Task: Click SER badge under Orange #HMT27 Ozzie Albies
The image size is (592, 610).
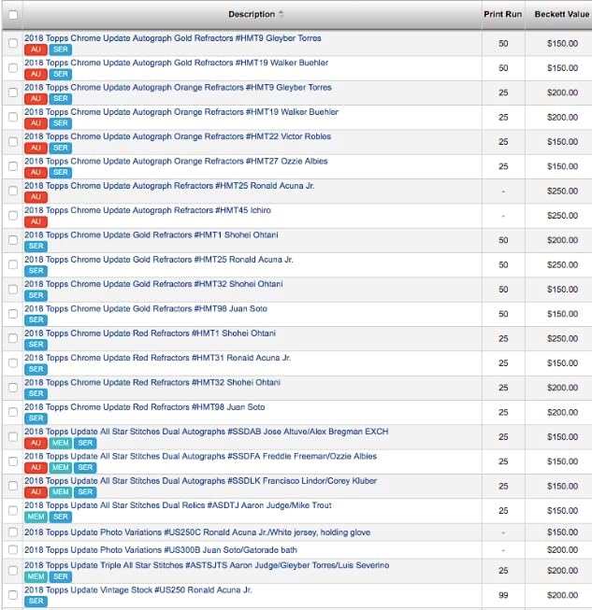Action: pos(61,172)
